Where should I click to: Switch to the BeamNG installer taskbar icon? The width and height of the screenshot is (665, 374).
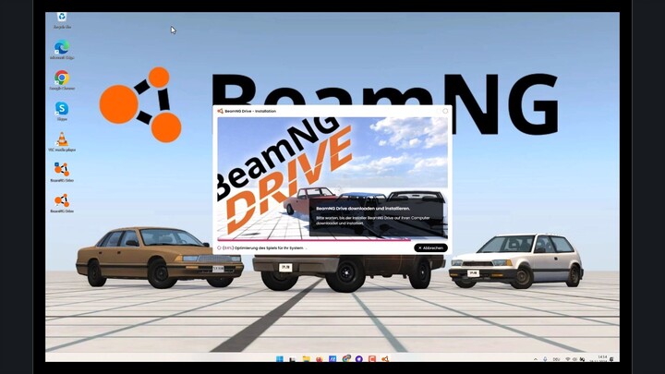tap(385, 359)
